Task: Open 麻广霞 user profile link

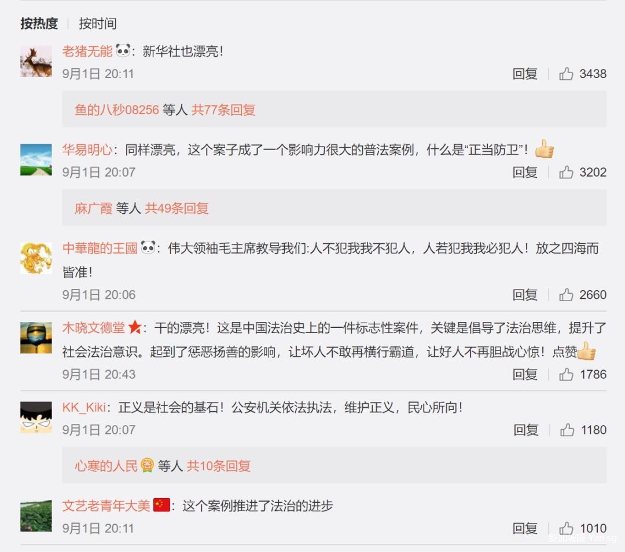Action: 94,208
